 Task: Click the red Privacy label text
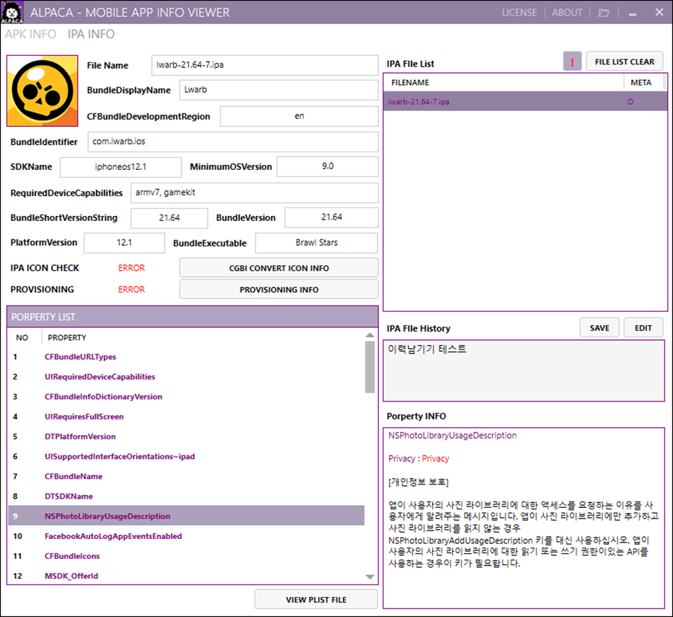pyautogui.click(x=435, y=458)
